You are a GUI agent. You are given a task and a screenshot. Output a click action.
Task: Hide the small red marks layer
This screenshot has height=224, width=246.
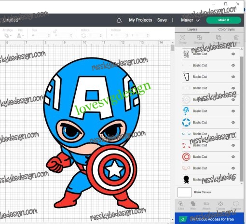[x=233, y=145]
